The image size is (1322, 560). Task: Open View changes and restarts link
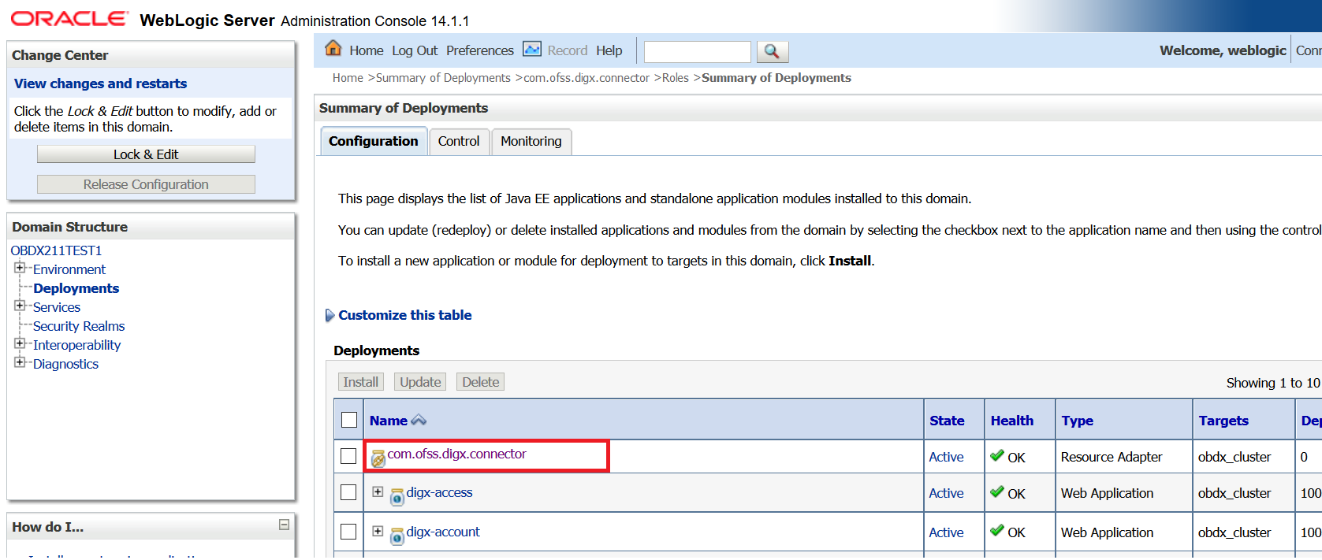(x=100, y=83)
